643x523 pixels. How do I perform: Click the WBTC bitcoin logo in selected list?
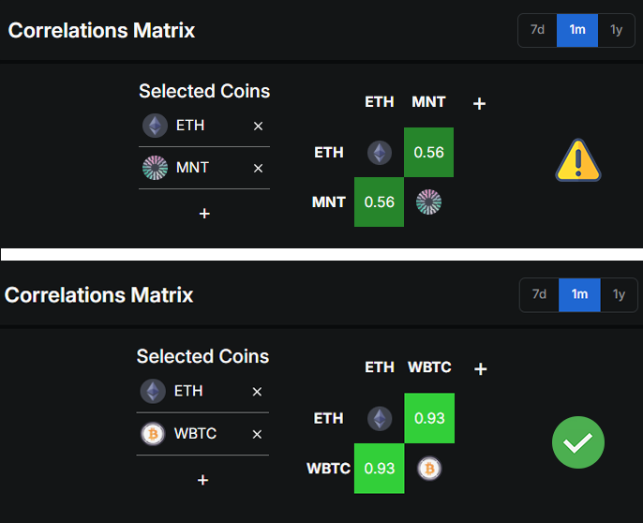[x=153, y=434]
